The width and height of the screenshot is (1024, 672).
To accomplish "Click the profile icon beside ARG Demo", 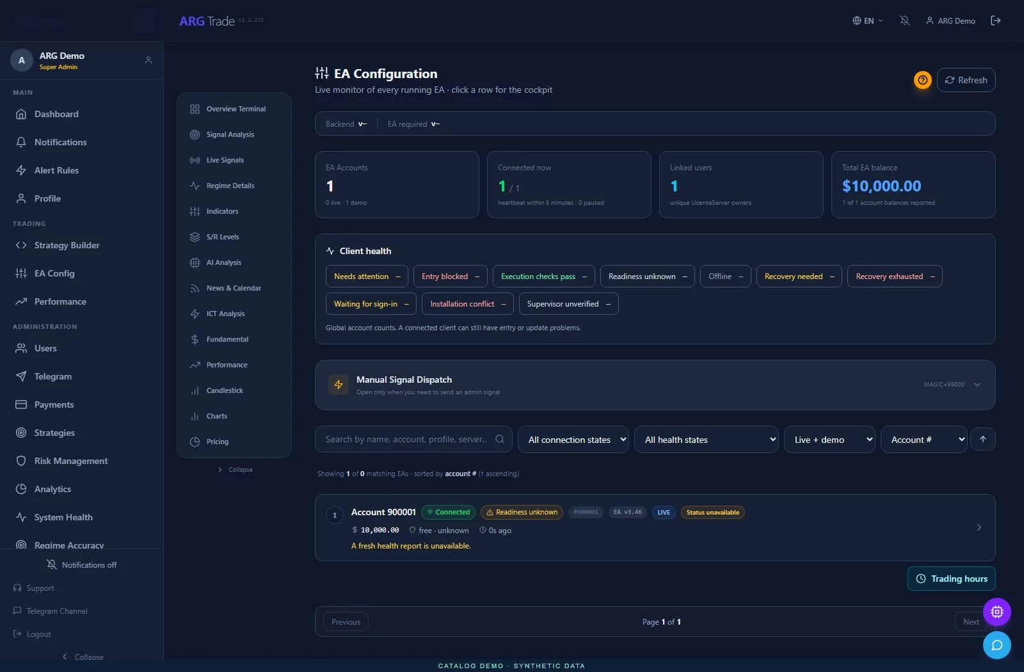I will (x=148, y=60).
